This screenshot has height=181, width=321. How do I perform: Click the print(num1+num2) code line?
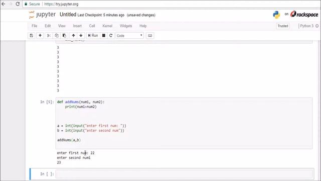pyautogui.click(x=81, y=107)
